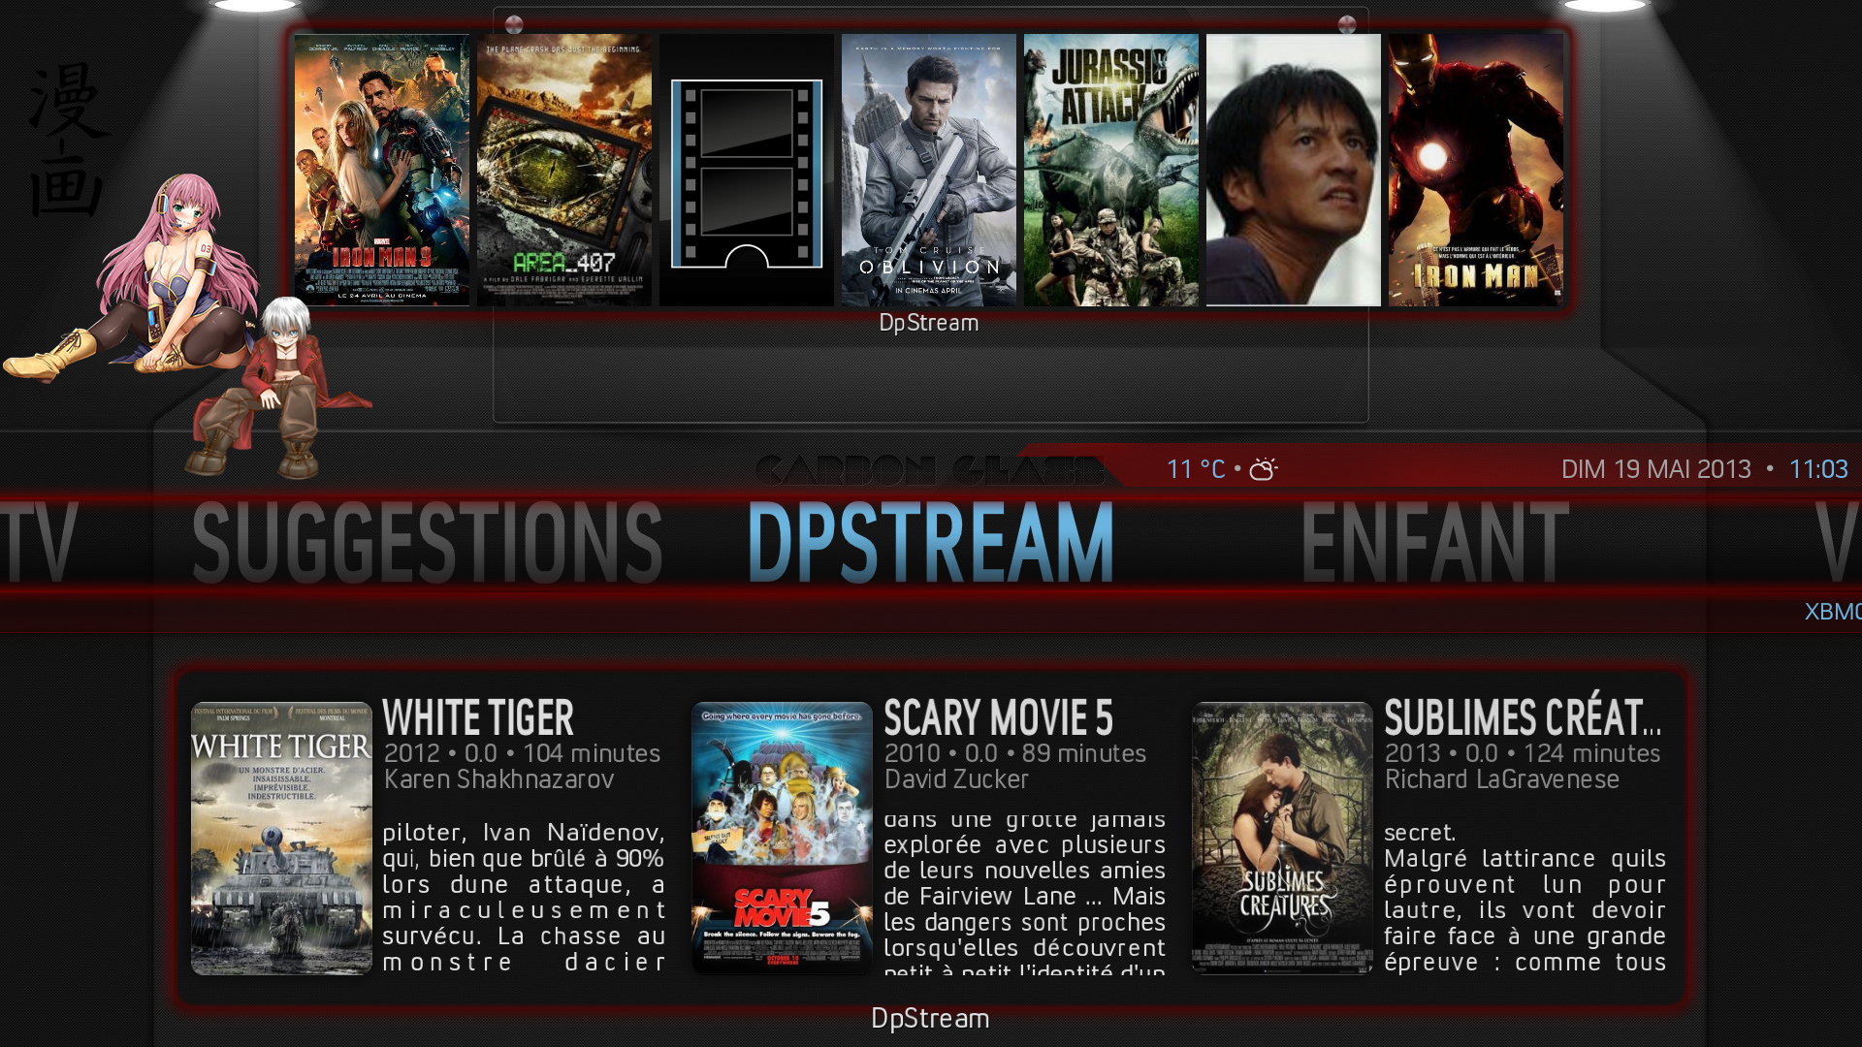Click the DpStream label under top posters

point(929,323)
